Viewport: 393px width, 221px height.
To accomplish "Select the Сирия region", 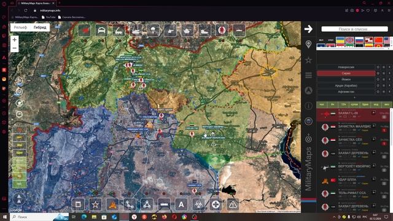I will [x=346, y=73].
